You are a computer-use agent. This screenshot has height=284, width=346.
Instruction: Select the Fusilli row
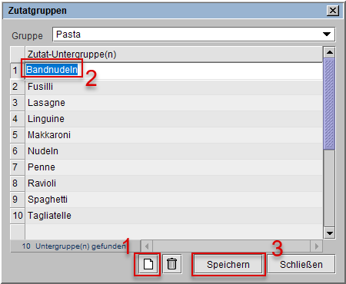(174, 87)
